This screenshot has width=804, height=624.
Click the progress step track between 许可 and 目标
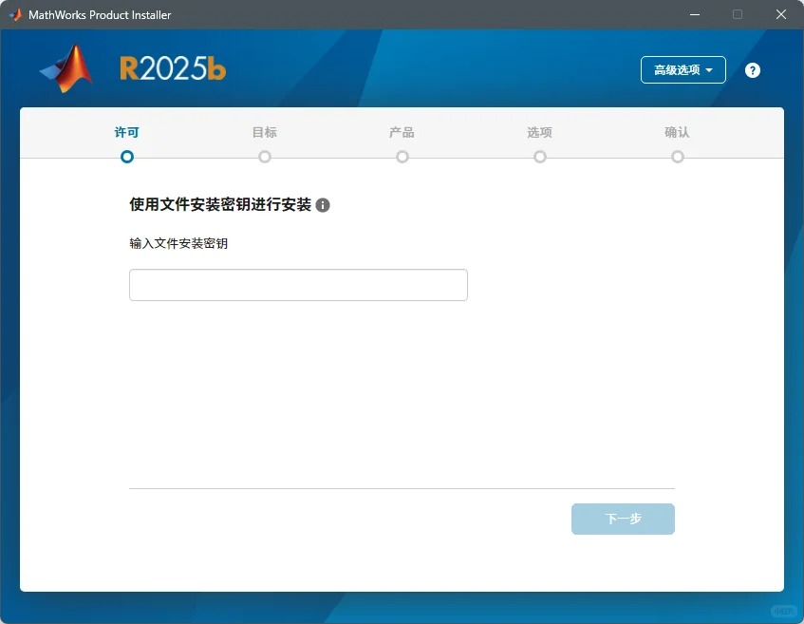(195, 156)
